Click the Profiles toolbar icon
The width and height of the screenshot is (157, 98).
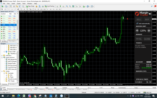coord(7,6)
